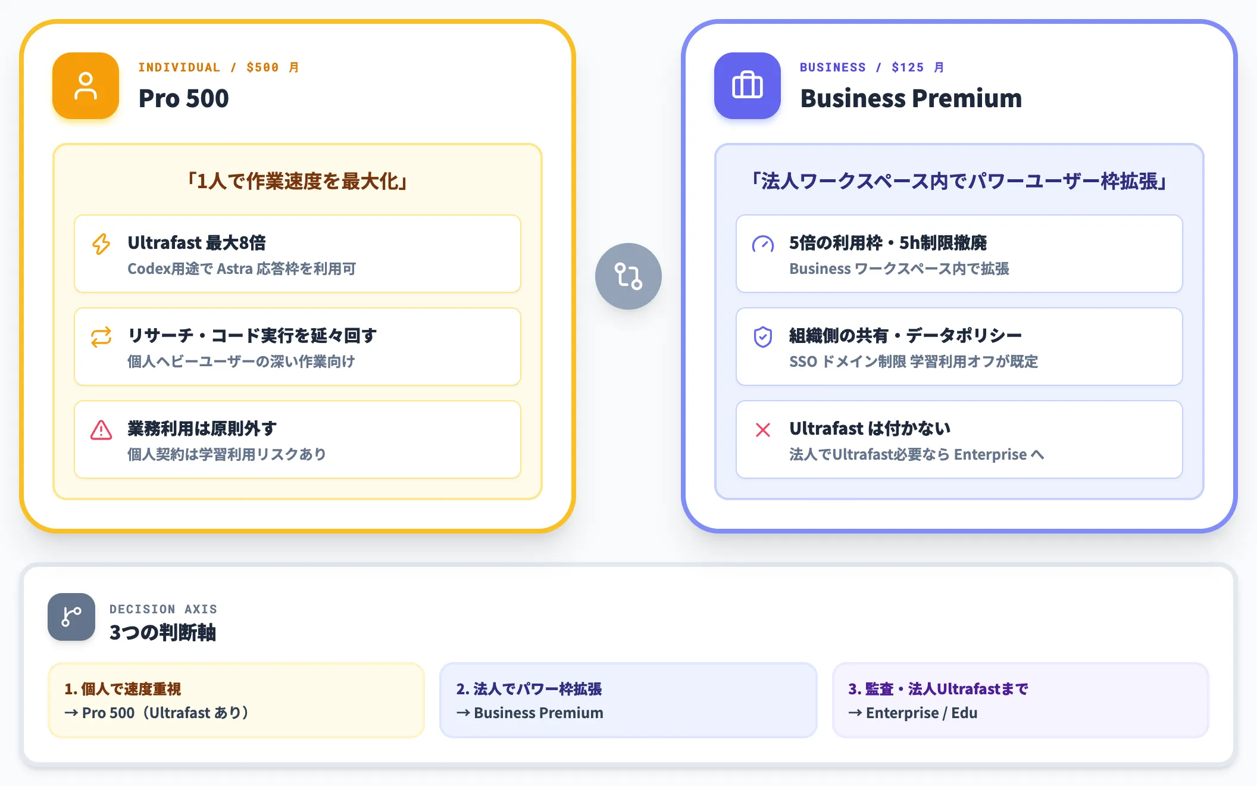
Task: Click the INDIVIDUAL / $500 月 label
Action: pyautogui.click(x=218, y=67)
